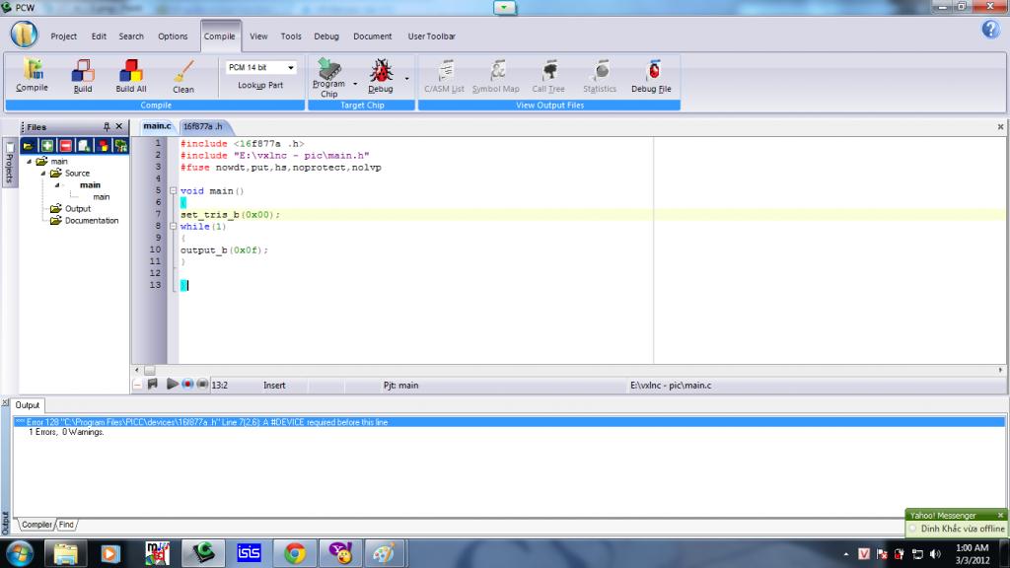Image resolution: width=1010 pixels, height=568 pixels.
Task: Click green add-file icon in Files panel
Action: coord(46,145)
